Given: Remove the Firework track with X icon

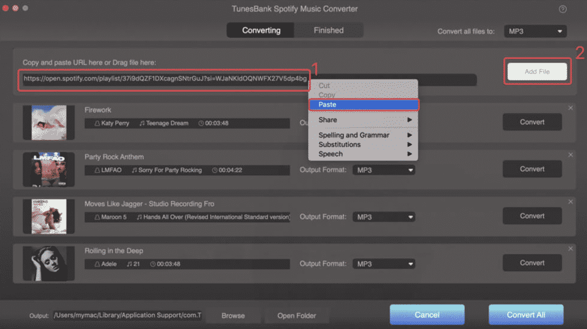Looking at the screenshot, I should click(x=570, y=108).
